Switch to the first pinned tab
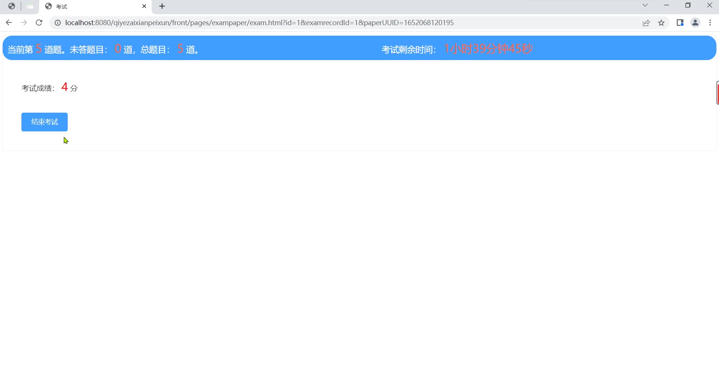Screen dimensions: 719x383 tap(12, 6)
